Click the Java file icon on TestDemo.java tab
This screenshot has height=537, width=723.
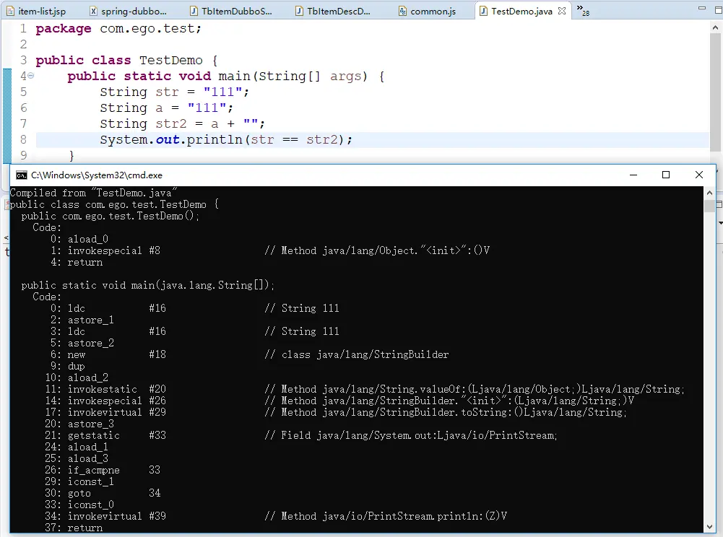tap(483, 11)
